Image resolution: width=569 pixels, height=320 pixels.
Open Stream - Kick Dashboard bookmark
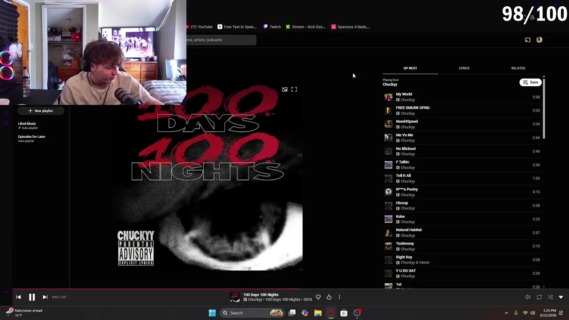[x=306, y=27]
